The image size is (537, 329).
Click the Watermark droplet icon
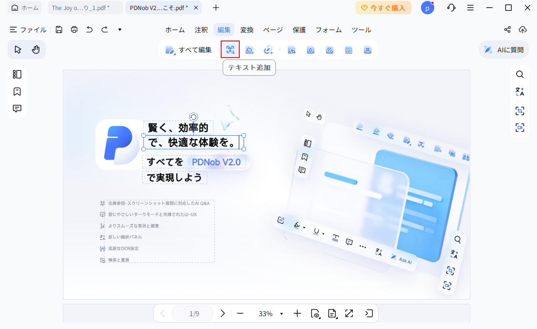[310, 50]
